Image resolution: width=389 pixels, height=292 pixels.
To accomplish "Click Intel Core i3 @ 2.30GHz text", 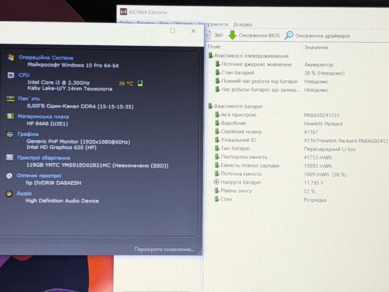I will [x=58, y=82].
